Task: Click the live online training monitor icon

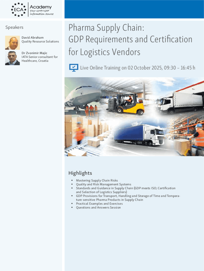Action: point(74,67)
